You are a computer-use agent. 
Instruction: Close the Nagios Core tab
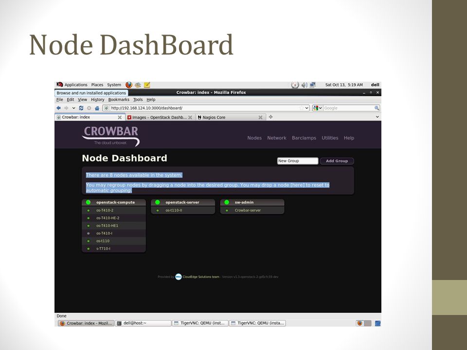[260, 117]
